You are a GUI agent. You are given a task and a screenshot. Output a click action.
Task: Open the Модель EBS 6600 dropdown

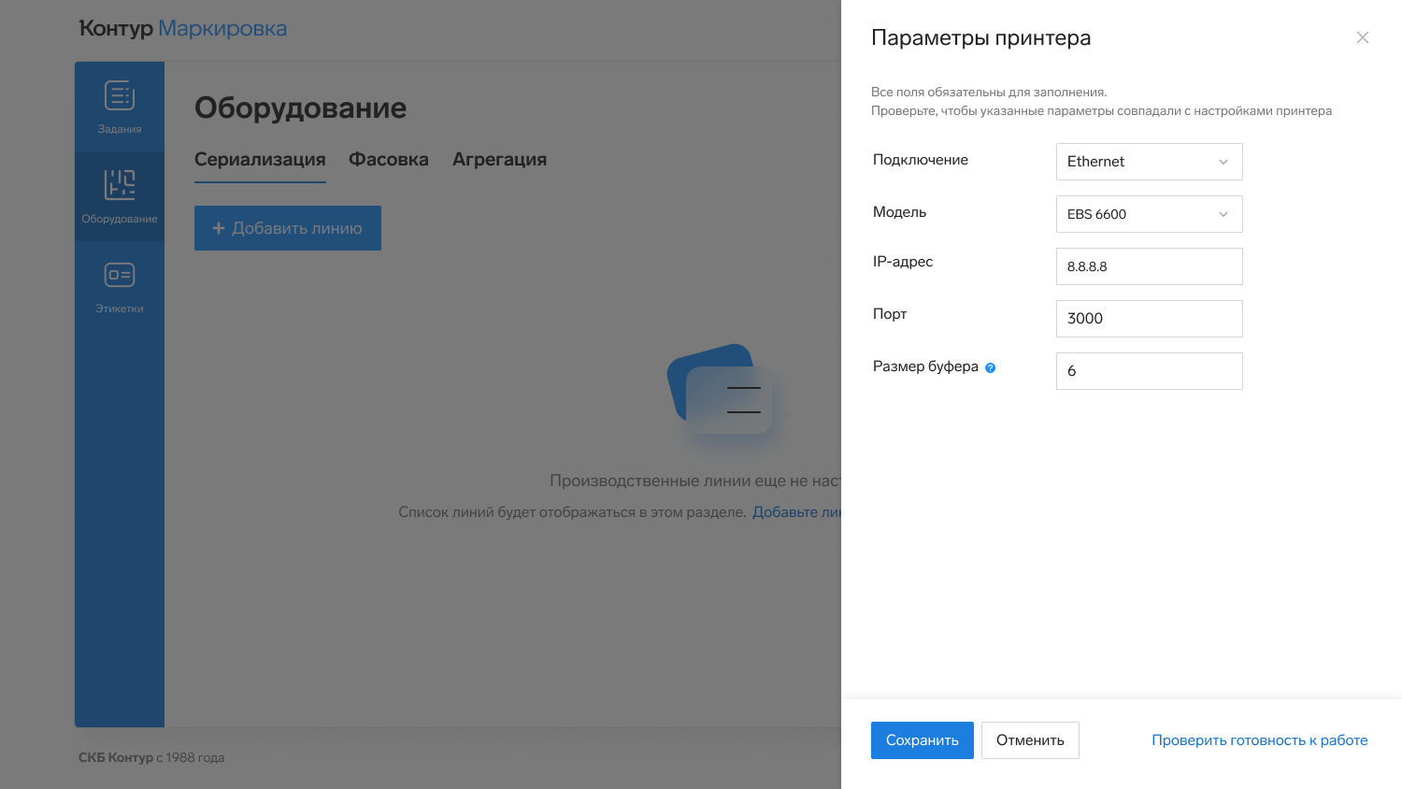(x=1149, y=214)
